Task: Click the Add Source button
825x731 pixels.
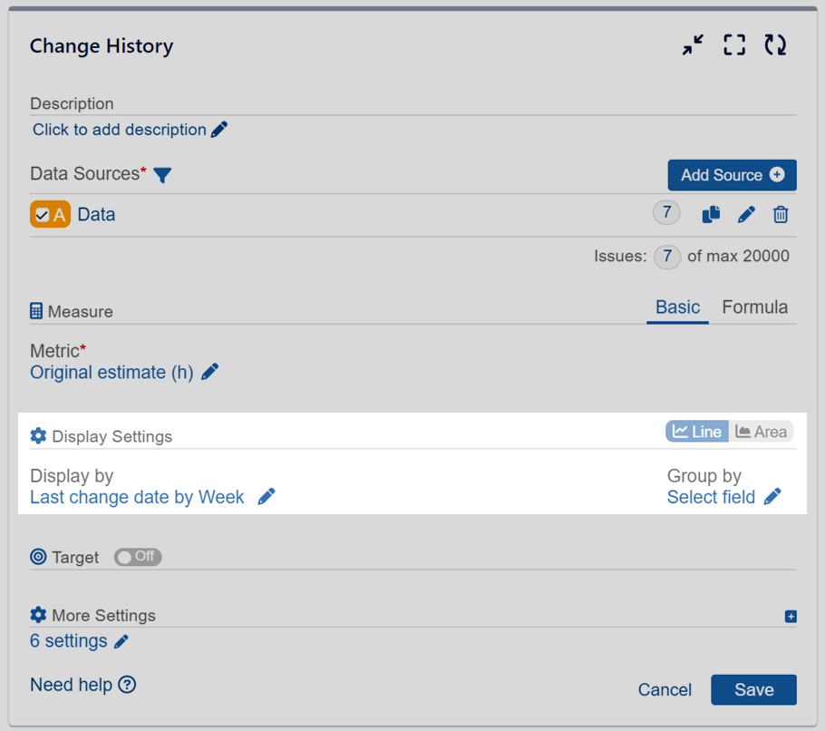Action: coord(732,175)
